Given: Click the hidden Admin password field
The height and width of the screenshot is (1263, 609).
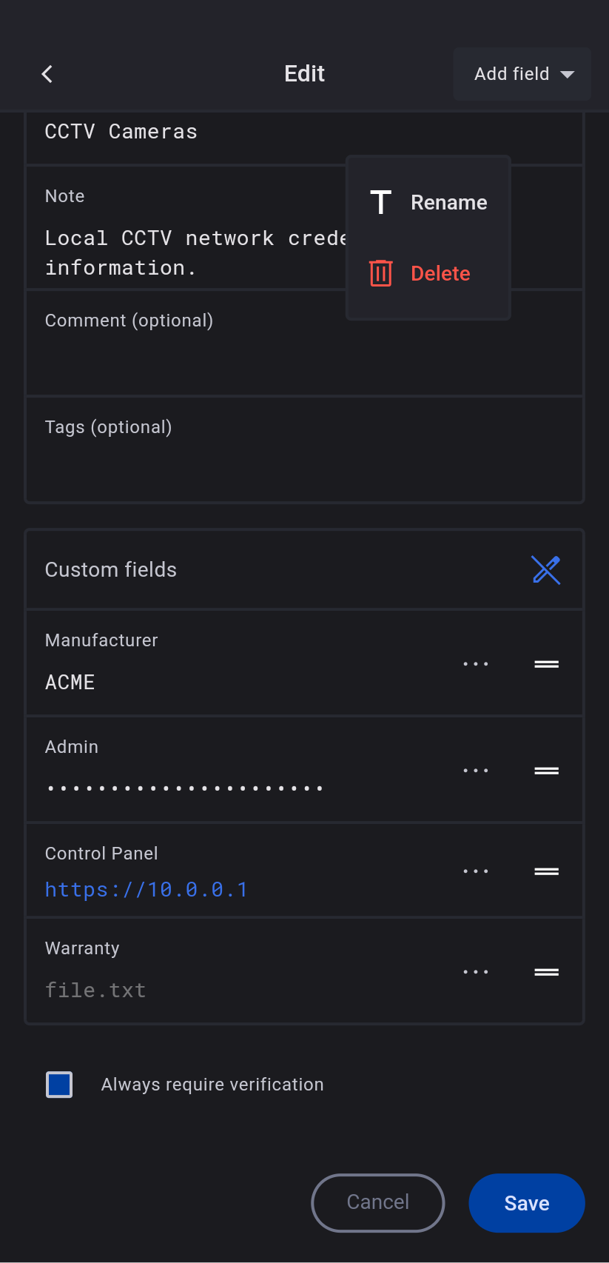Looking at the screenshot, I should (x=185, y=788).
